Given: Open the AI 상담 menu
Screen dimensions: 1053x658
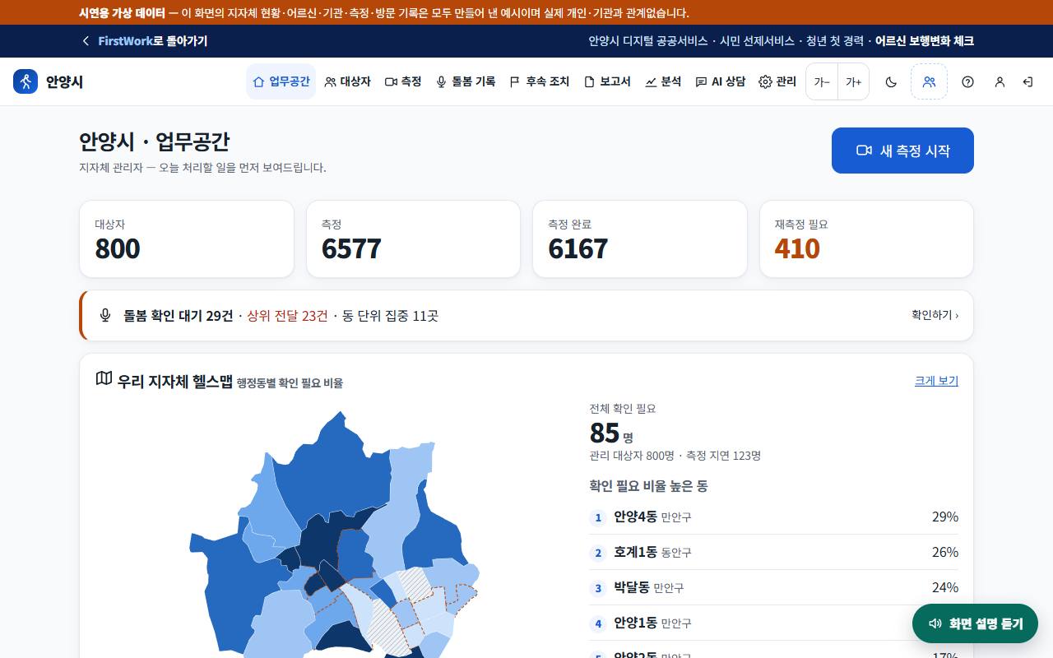Looking at the screenshot, I should pos(721,81).
